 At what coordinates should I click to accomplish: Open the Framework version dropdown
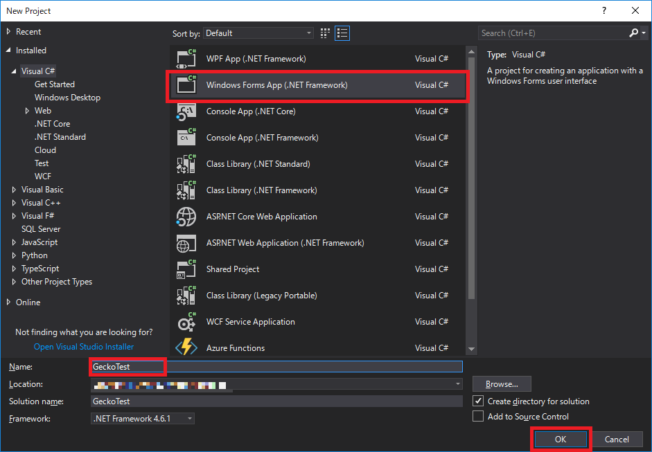point(142,418)
